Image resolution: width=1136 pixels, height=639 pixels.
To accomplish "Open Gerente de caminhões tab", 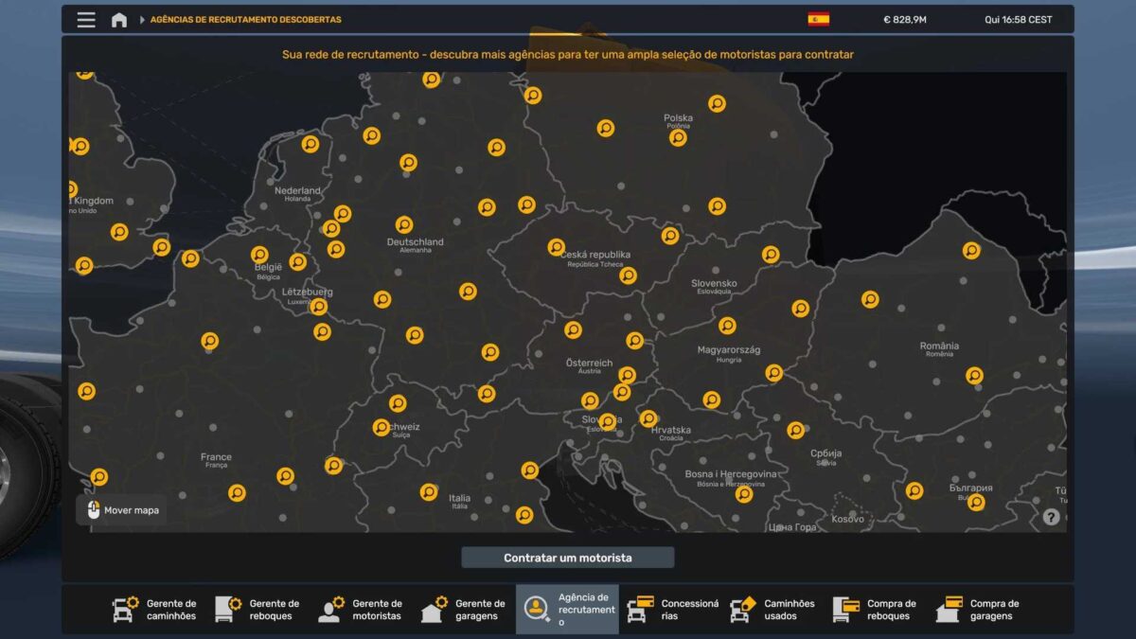I will pos(155,610).
